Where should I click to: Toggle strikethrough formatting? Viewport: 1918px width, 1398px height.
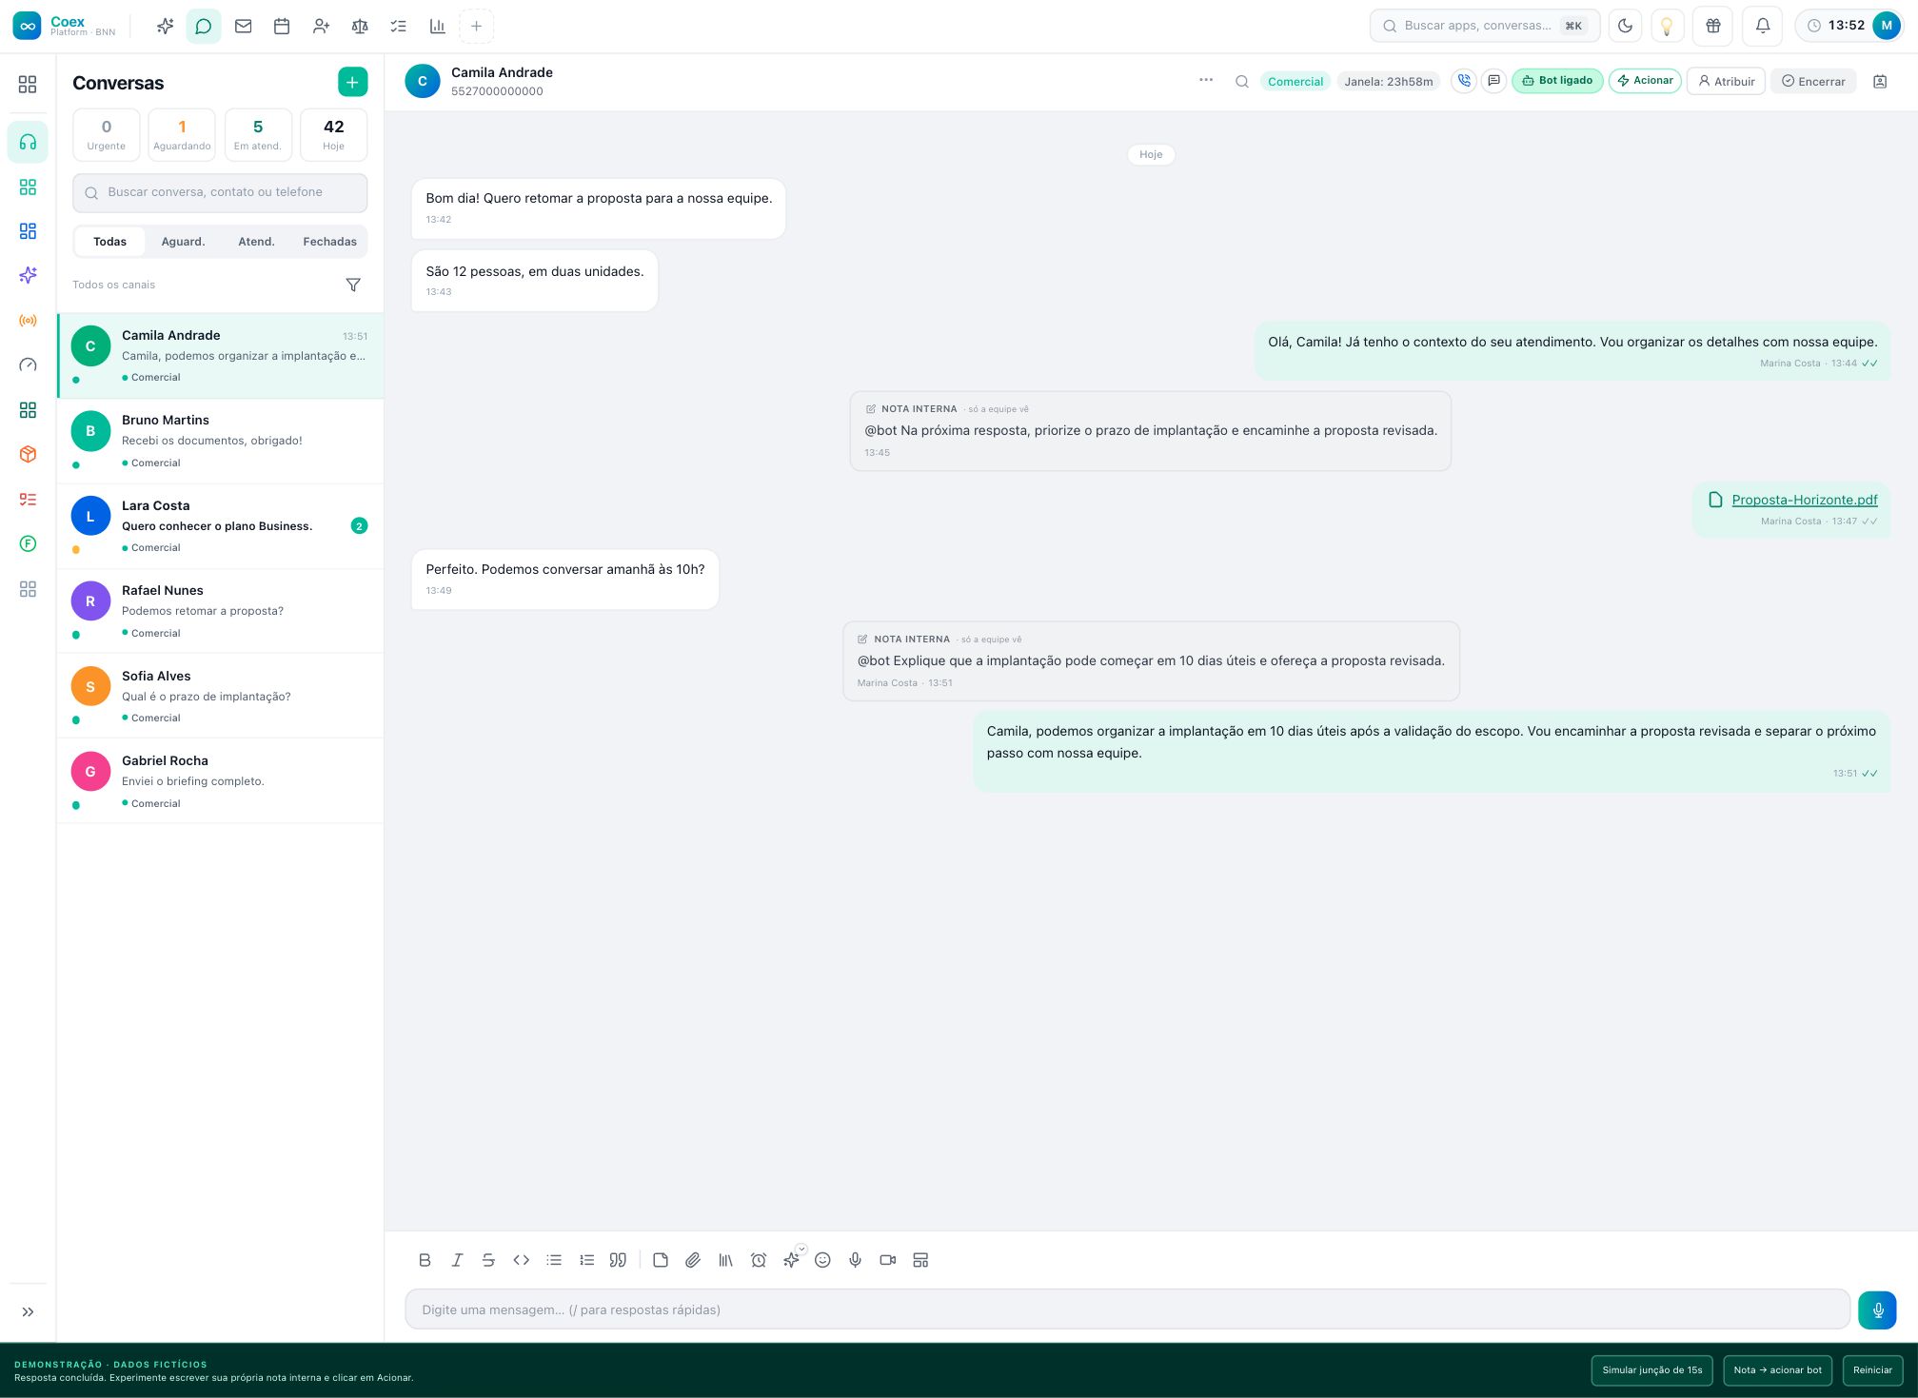[488, 1260]
